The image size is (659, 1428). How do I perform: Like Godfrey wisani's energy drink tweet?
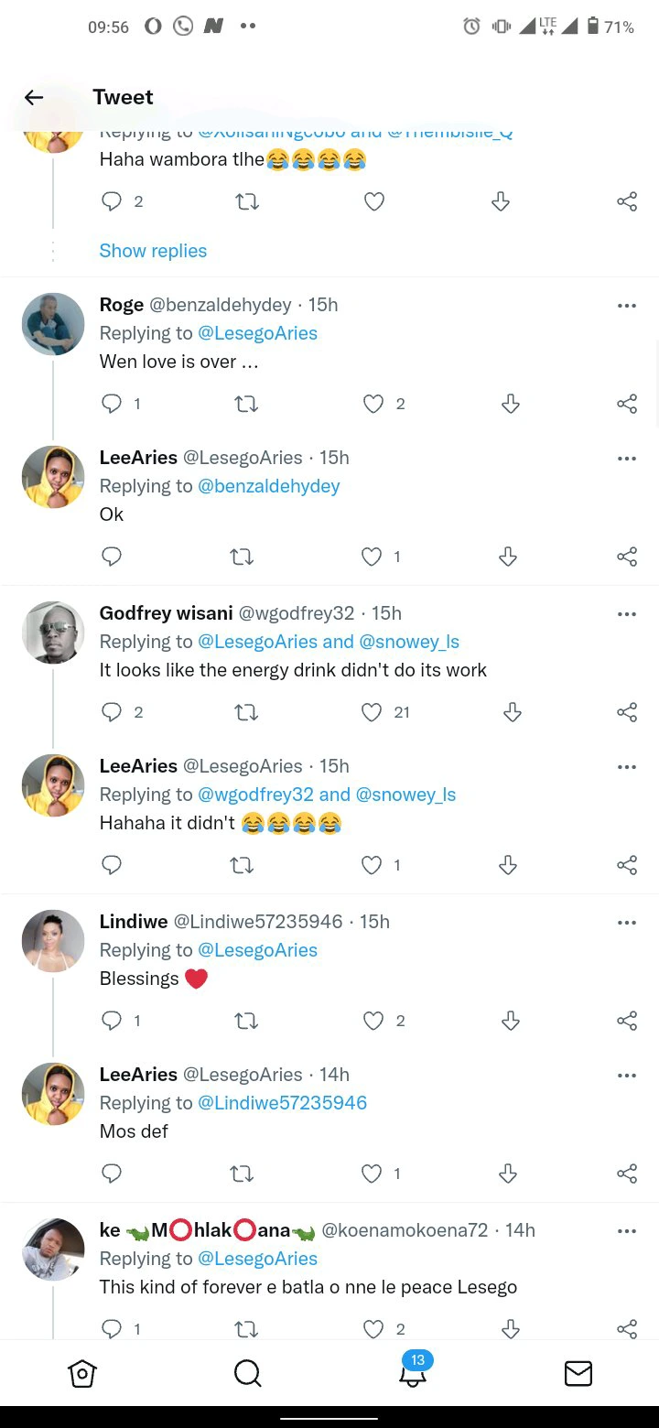(371, 712)
